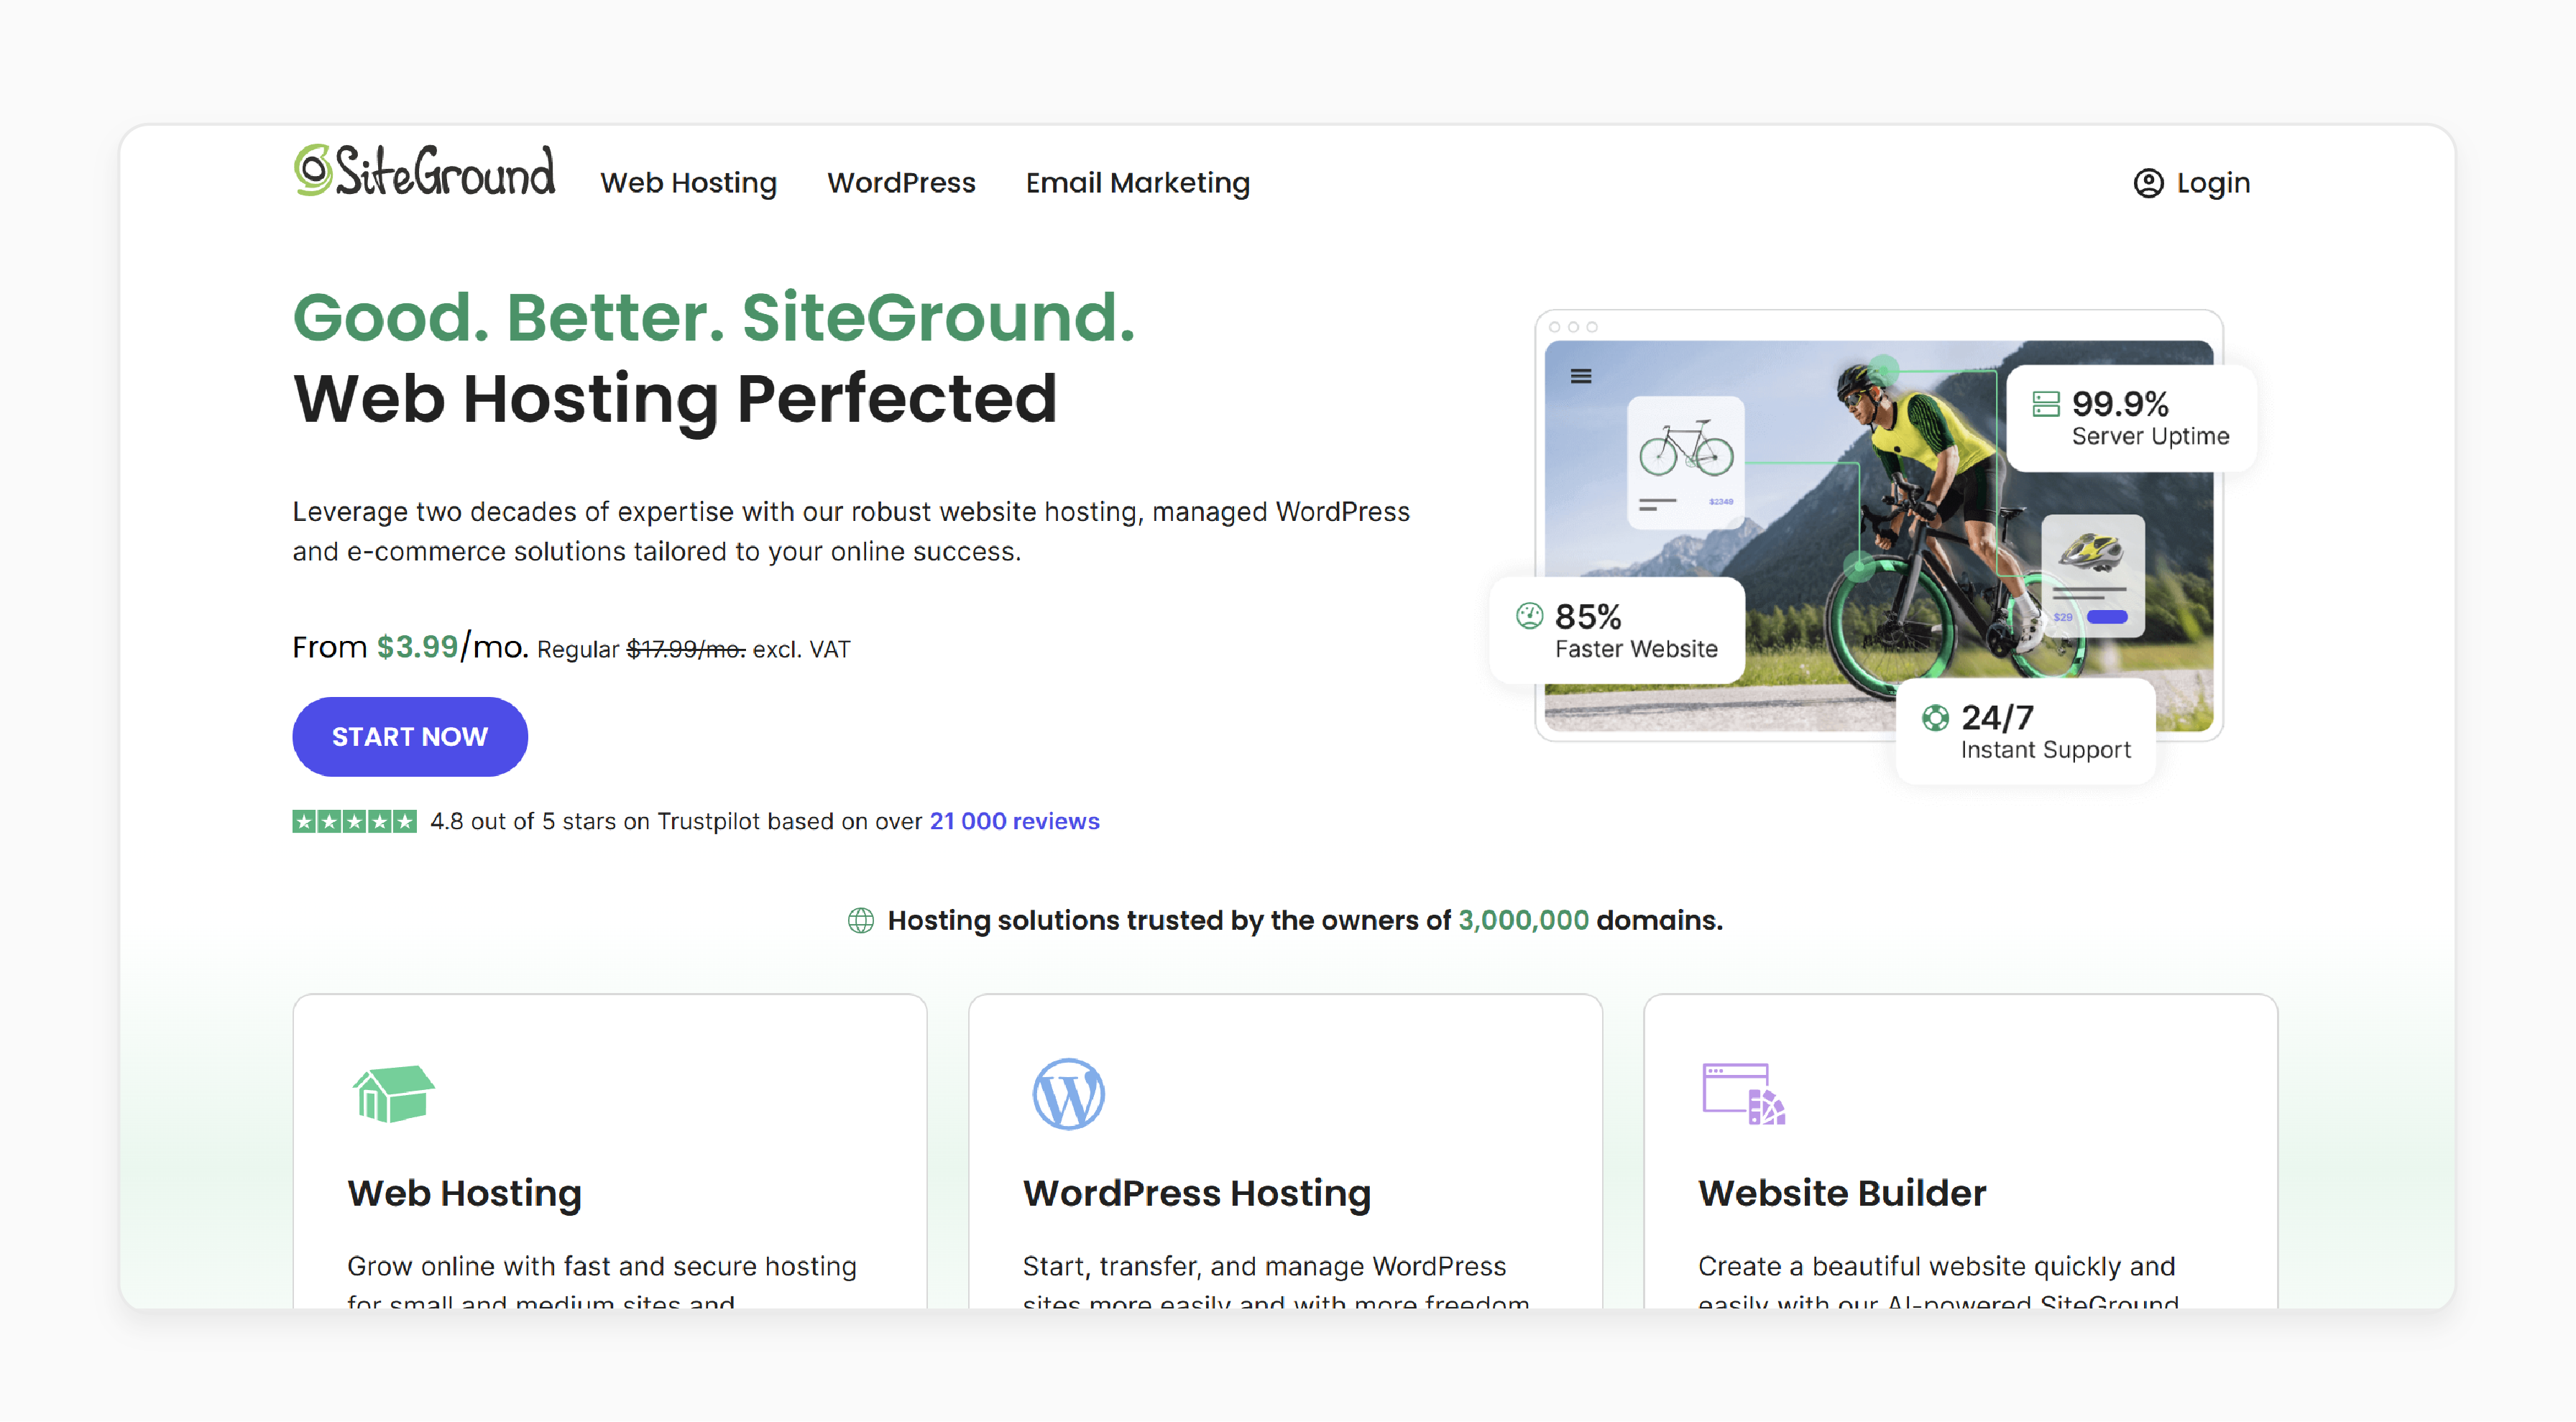Viewport: 2576px width, 1422px height.
Task: Open the Web Hosting menu
Action: 688,183
